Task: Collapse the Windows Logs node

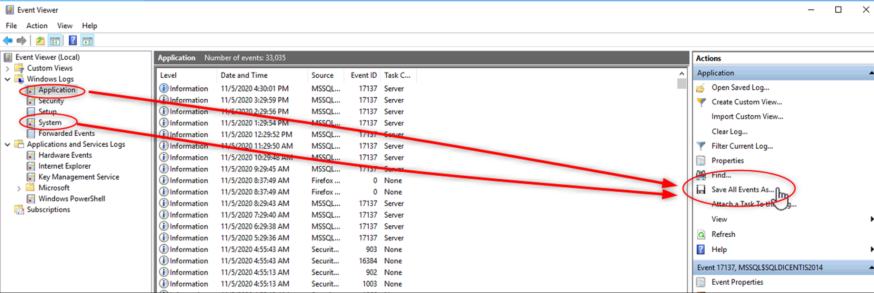Action: pos(7,79)
